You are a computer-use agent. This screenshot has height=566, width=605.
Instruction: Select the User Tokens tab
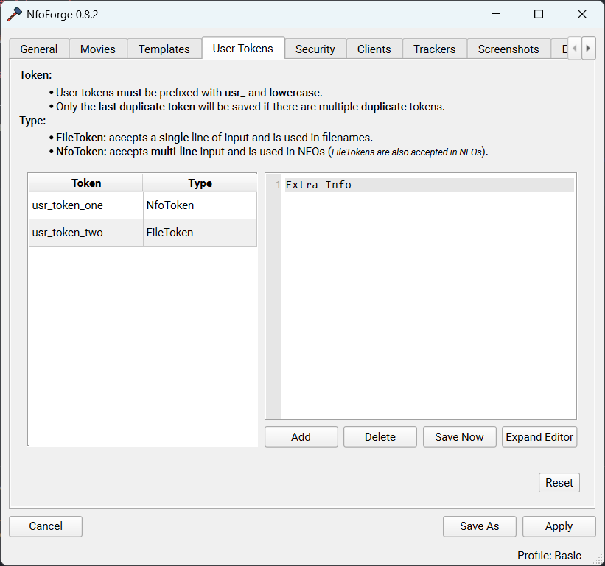(243, 48)
